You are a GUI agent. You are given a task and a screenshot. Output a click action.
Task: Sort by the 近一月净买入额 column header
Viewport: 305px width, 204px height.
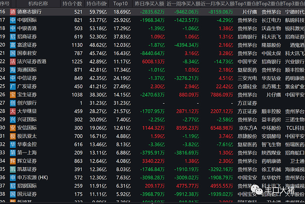tap(218, 3)
